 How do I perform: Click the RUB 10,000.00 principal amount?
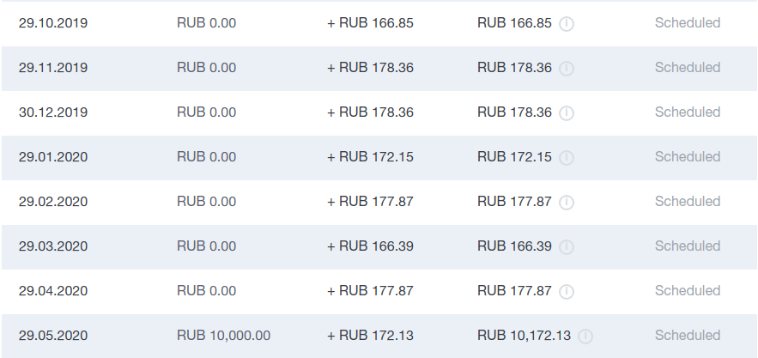coord(223,336)
